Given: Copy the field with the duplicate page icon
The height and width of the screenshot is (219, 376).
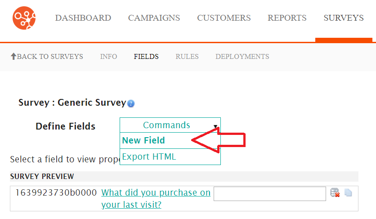Looking at the screenshot, I should [348, 192].
